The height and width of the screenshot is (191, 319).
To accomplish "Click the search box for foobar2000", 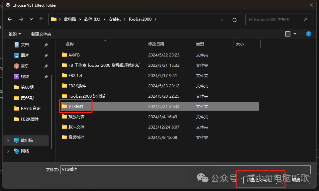I will pyautogui.click(x=278, y=20).
